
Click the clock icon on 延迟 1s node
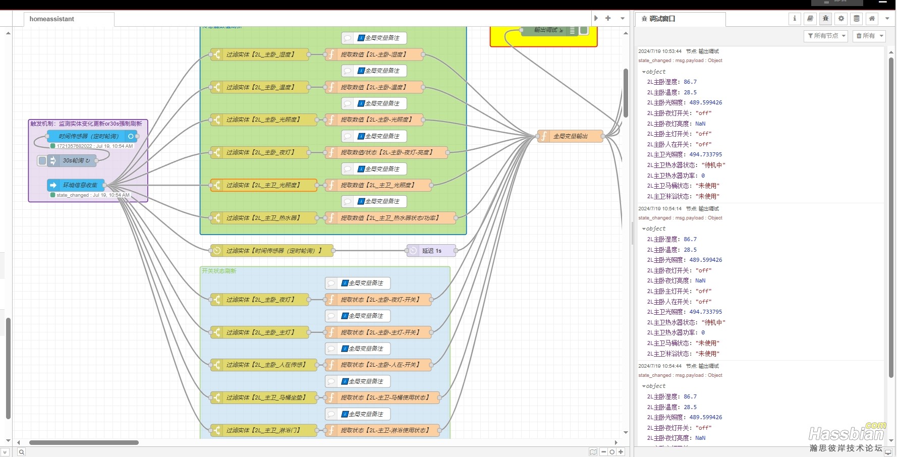coord(413,251)
